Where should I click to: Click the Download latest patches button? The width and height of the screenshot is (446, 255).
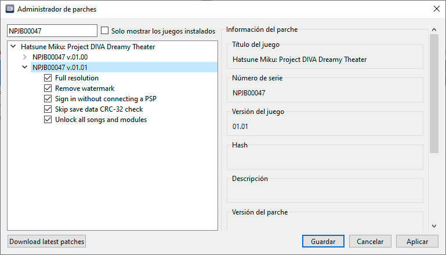pyautogui.click(x=46, y=241)
